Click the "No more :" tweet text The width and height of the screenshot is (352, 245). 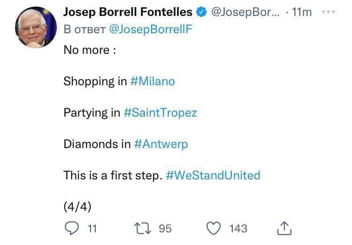click(x=90, y=50)
